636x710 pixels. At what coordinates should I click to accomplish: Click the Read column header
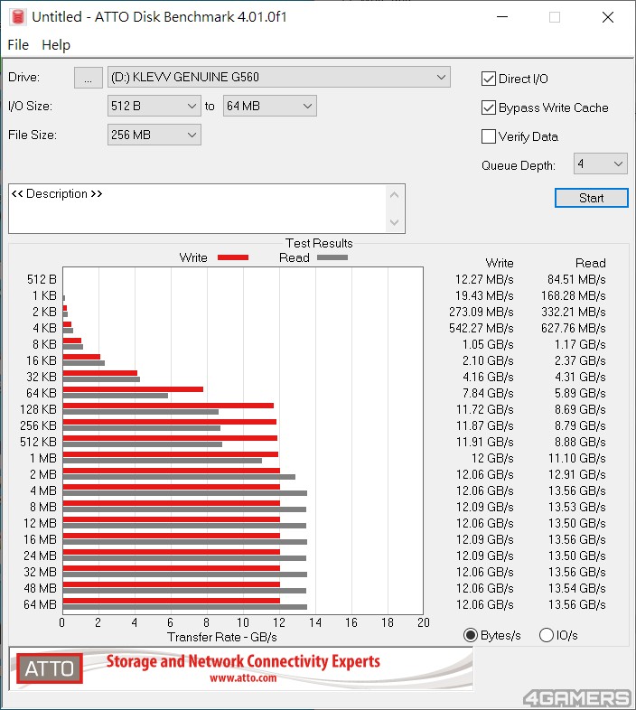[590, 263]
